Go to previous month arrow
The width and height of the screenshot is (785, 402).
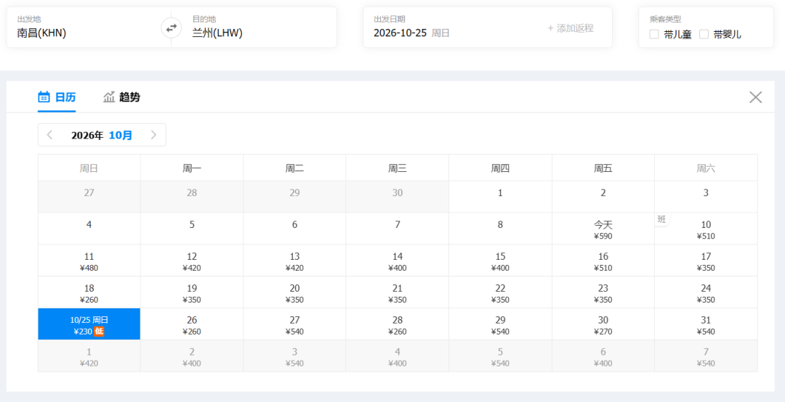(49, 135)
